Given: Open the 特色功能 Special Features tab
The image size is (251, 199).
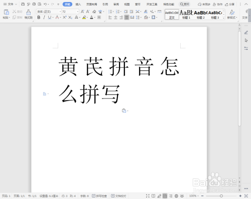Looking at the screenshot, I should (169, 4).
